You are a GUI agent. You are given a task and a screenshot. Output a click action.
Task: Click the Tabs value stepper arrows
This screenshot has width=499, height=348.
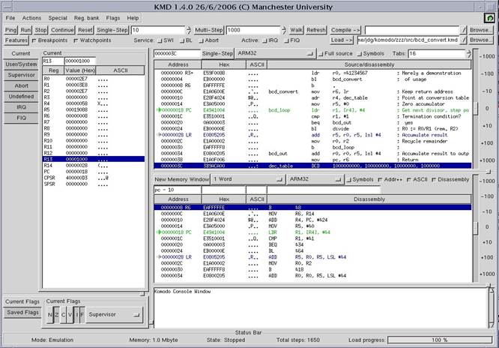pos(469,53)
